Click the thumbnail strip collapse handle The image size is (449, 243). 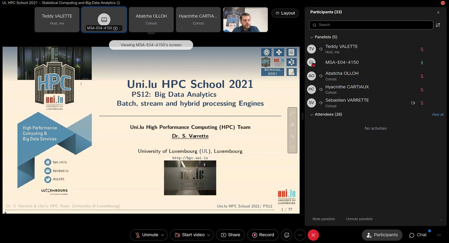point(151,34)
